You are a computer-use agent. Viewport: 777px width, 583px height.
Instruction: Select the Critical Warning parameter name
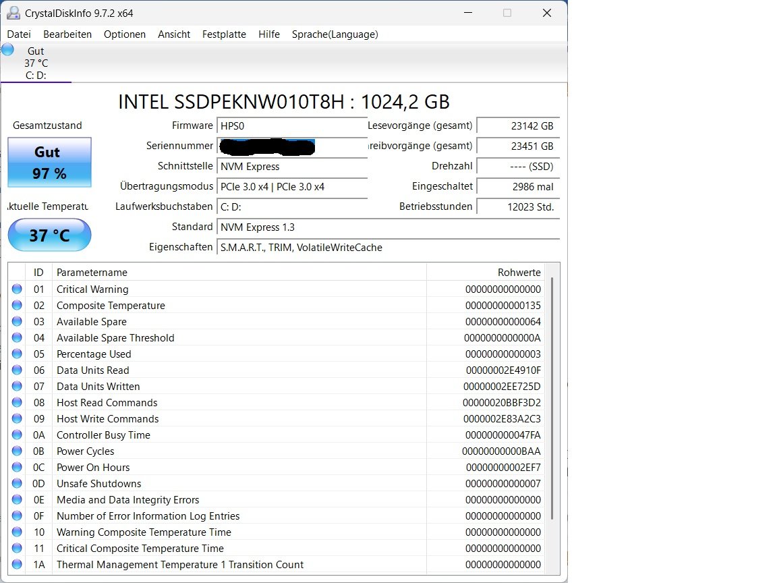[x=92, y=289]
